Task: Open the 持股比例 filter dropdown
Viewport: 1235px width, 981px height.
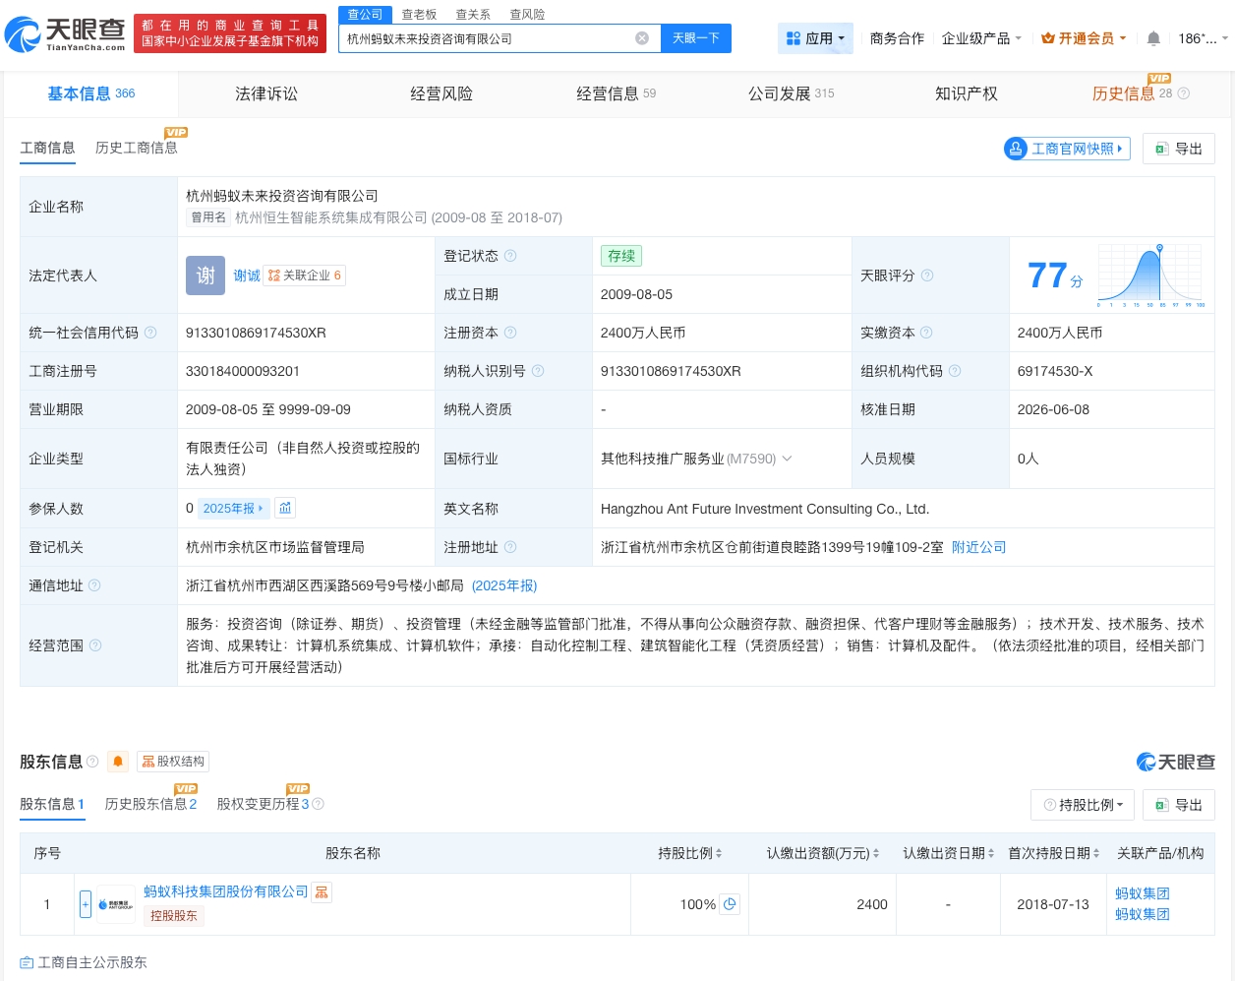Action: (x=1083, y=805)
